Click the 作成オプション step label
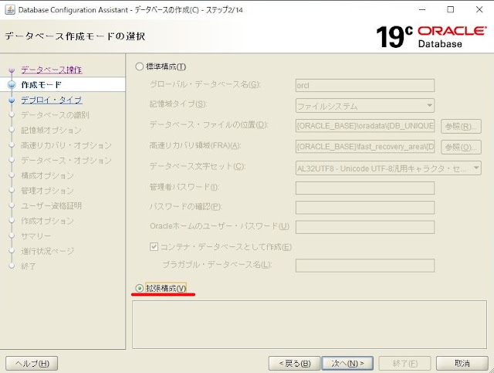Screen dimensions: 494x373 [x=48, y=221]
